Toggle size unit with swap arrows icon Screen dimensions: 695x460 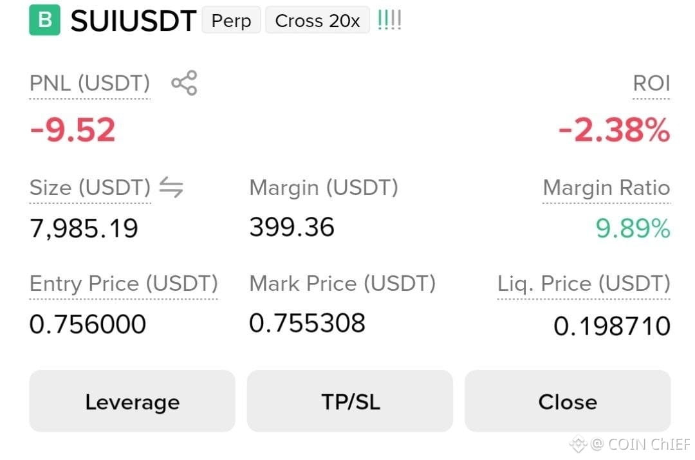(171, 187)
